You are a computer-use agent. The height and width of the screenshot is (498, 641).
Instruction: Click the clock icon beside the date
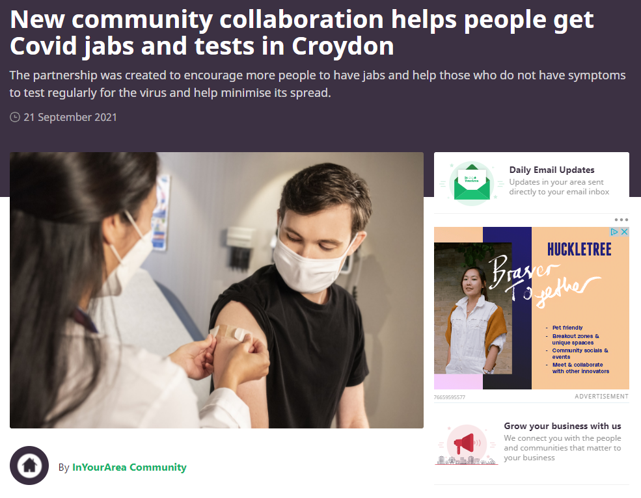15,117
